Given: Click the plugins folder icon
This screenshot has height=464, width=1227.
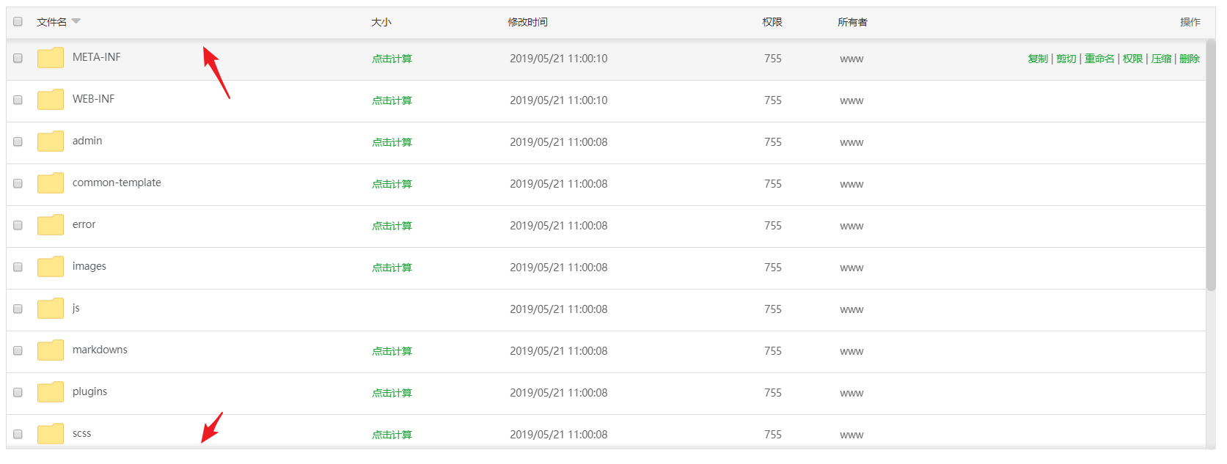Looking at the screenshot, I should pos(50,392).
